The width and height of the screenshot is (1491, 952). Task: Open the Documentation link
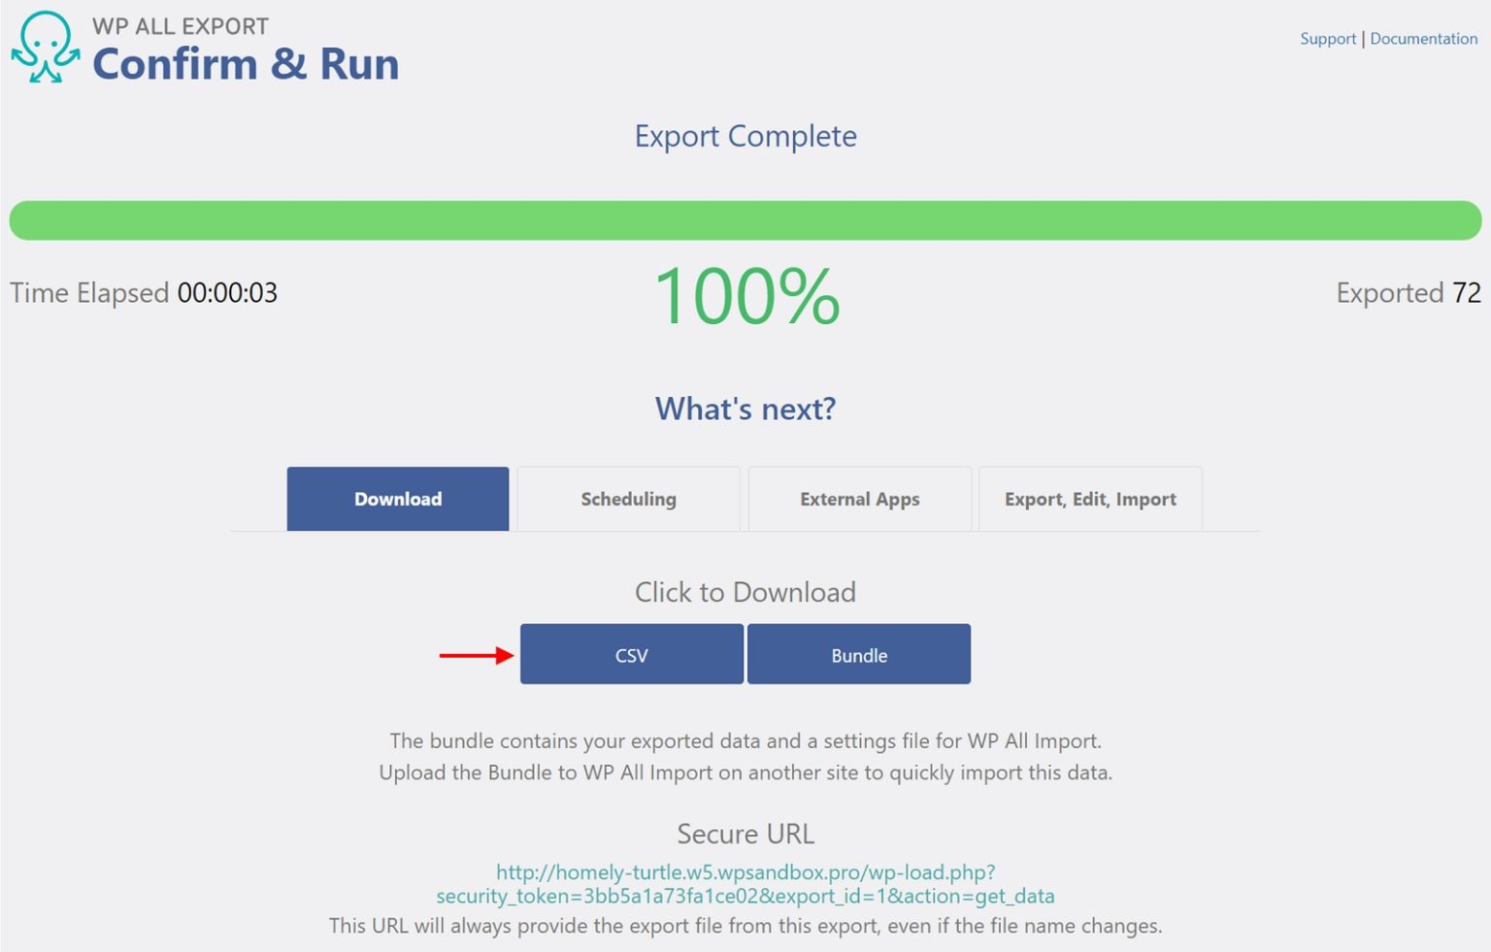[x=1423, y=39]
